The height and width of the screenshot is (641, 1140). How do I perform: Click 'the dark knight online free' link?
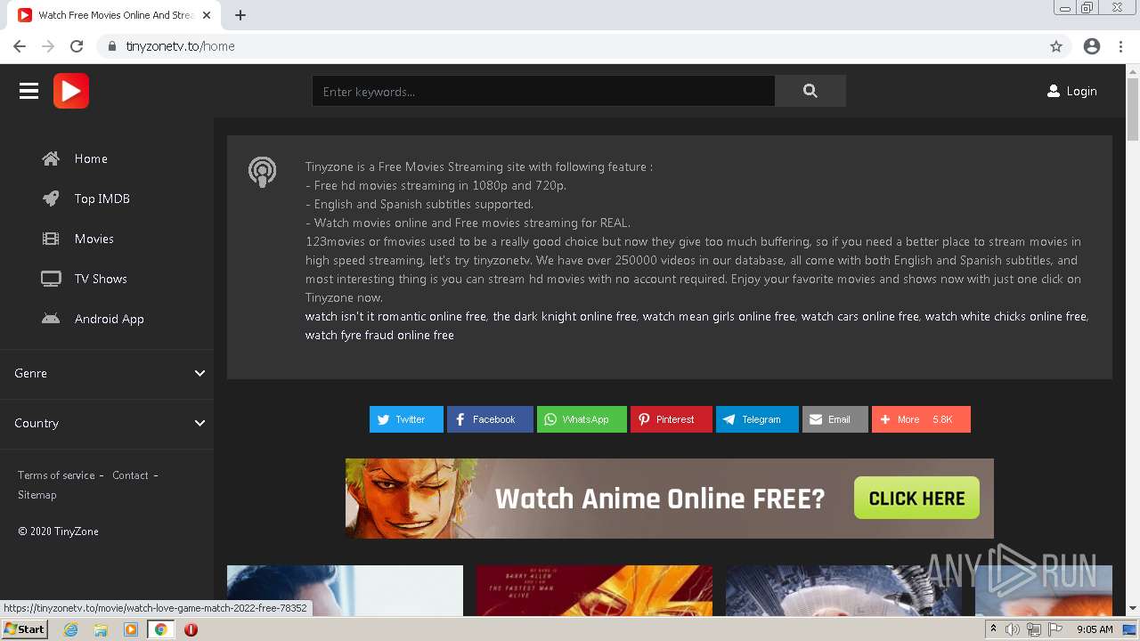pyautogui.click(x=565, y=316)
